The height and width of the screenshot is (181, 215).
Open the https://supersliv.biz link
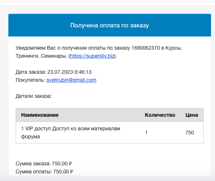tap(92, 56)
